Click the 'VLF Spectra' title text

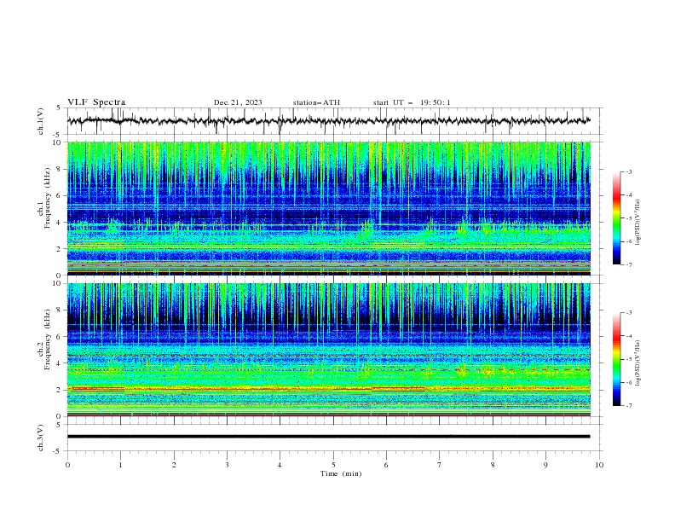pos(96,102)
